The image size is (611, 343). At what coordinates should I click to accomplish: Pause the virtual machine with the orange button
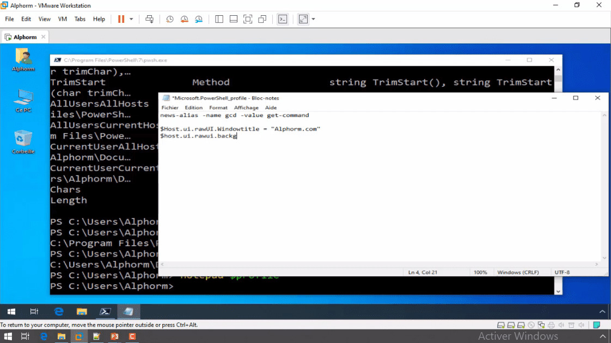121,19
